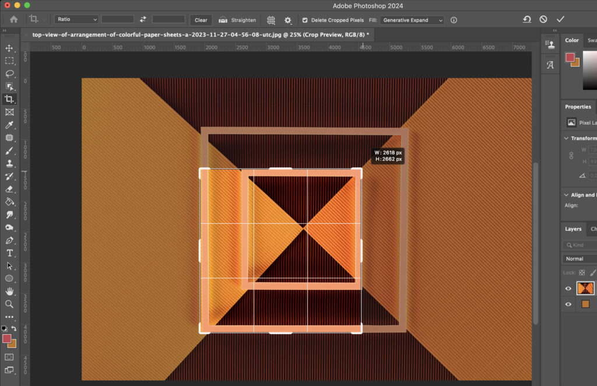Toggle visibility of the bottom layer
The image size is (597, 386).
click(x=567, y=303)
